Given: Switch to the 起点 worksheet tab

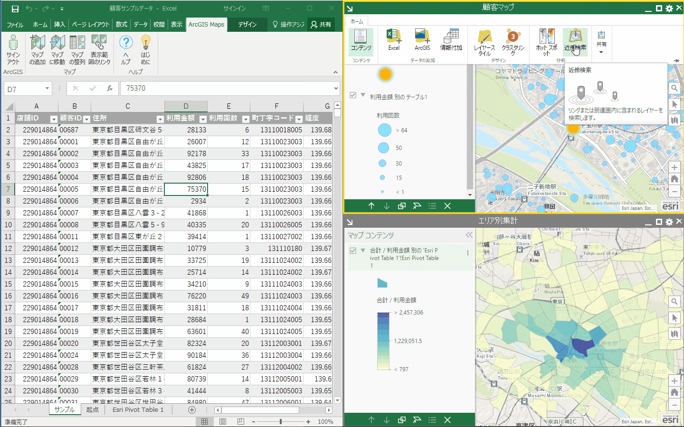Looking at the screenshot, I should coord(93,410).
